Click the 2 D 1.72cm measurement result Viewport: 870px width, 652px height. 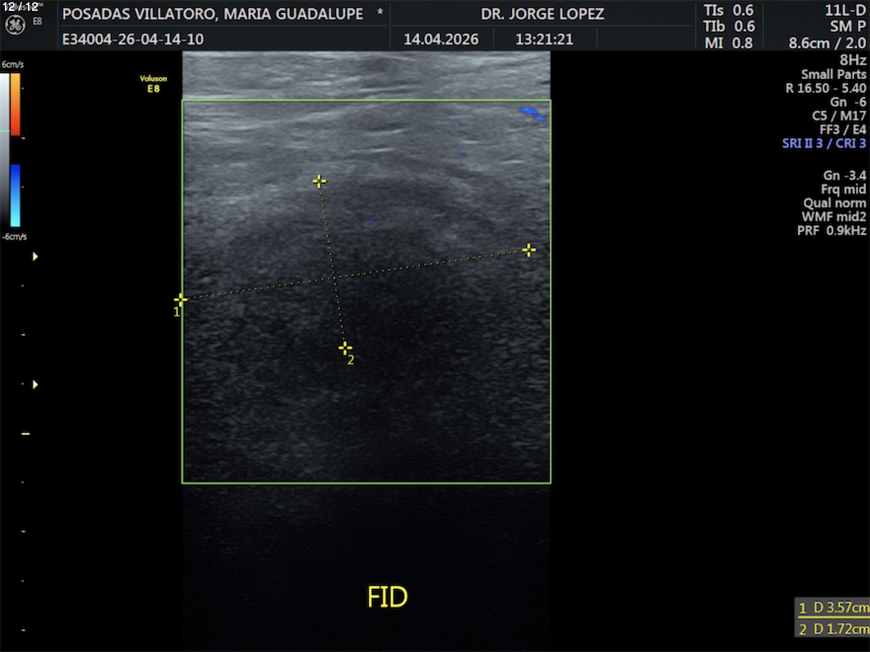click(x=833, y=629)
